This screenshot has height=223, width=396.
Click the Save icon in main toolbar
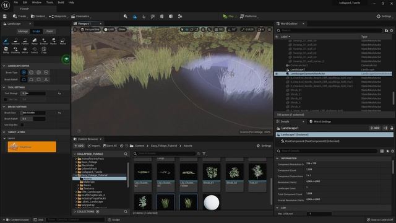[x=5, y=16]
